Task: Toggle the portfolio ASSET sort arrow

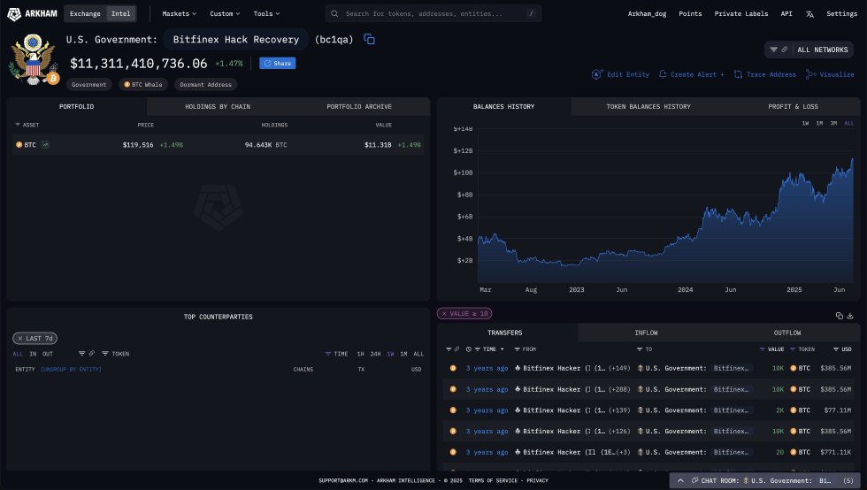Action: (18, 125)
